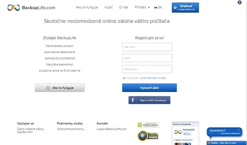Click the BackupLife.com site name text
The image size is (247, 145).
39,7
